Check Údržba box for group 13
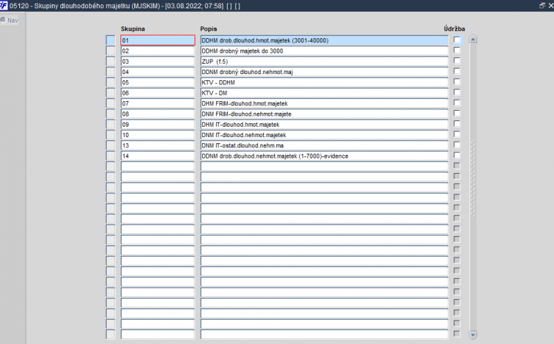 457,145
